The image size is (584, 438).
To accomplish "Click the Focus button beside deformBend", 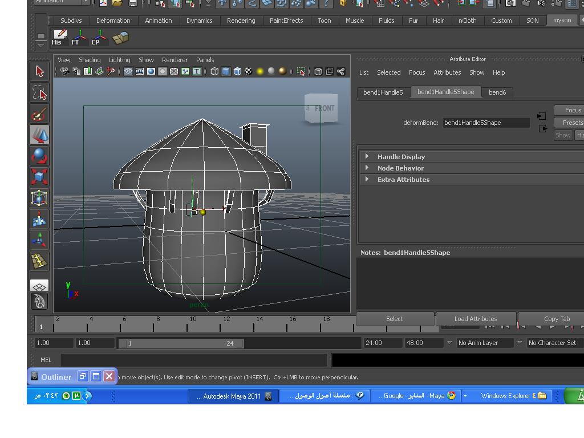I will (569, 110).
